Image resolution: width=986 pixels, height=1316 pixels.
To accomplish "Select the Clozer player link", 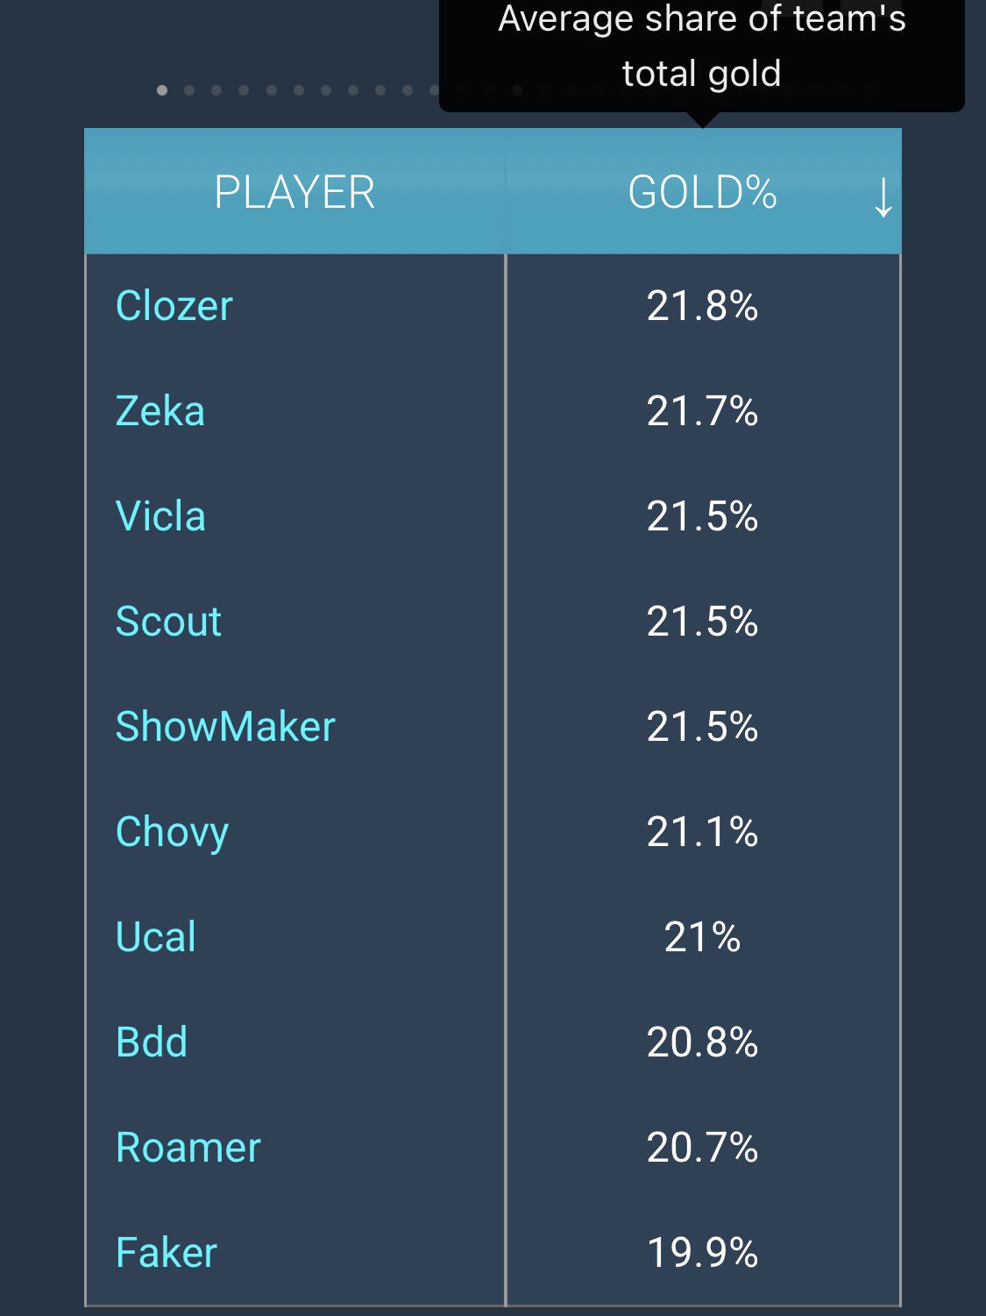I will click(173, 306).
